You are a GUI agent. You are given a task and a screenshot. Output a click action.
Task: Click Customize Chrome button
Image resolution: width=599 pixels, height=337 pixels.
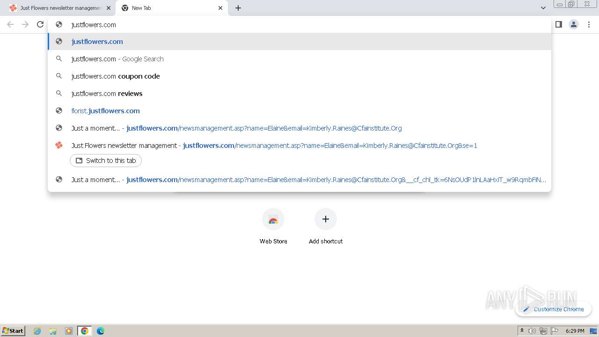click(554, 309)
